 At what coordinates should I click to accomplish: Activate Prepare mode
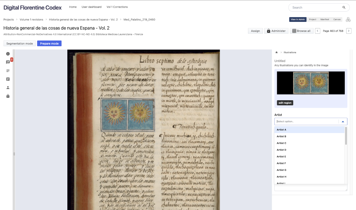pos(49,43)
